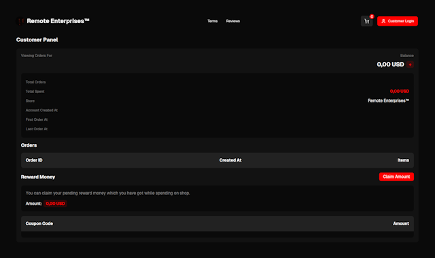Screen dimensions: 435x258
Task: Click the Remote Enterprises logo icon
Action: click(20, 21)
